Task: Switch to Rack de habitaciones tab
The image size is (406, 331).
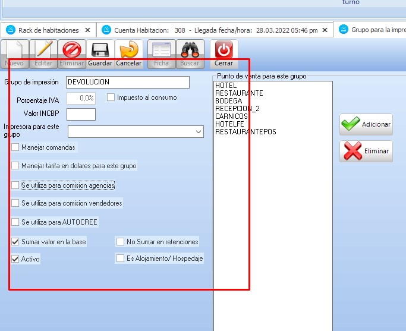Action: [48, 30]
